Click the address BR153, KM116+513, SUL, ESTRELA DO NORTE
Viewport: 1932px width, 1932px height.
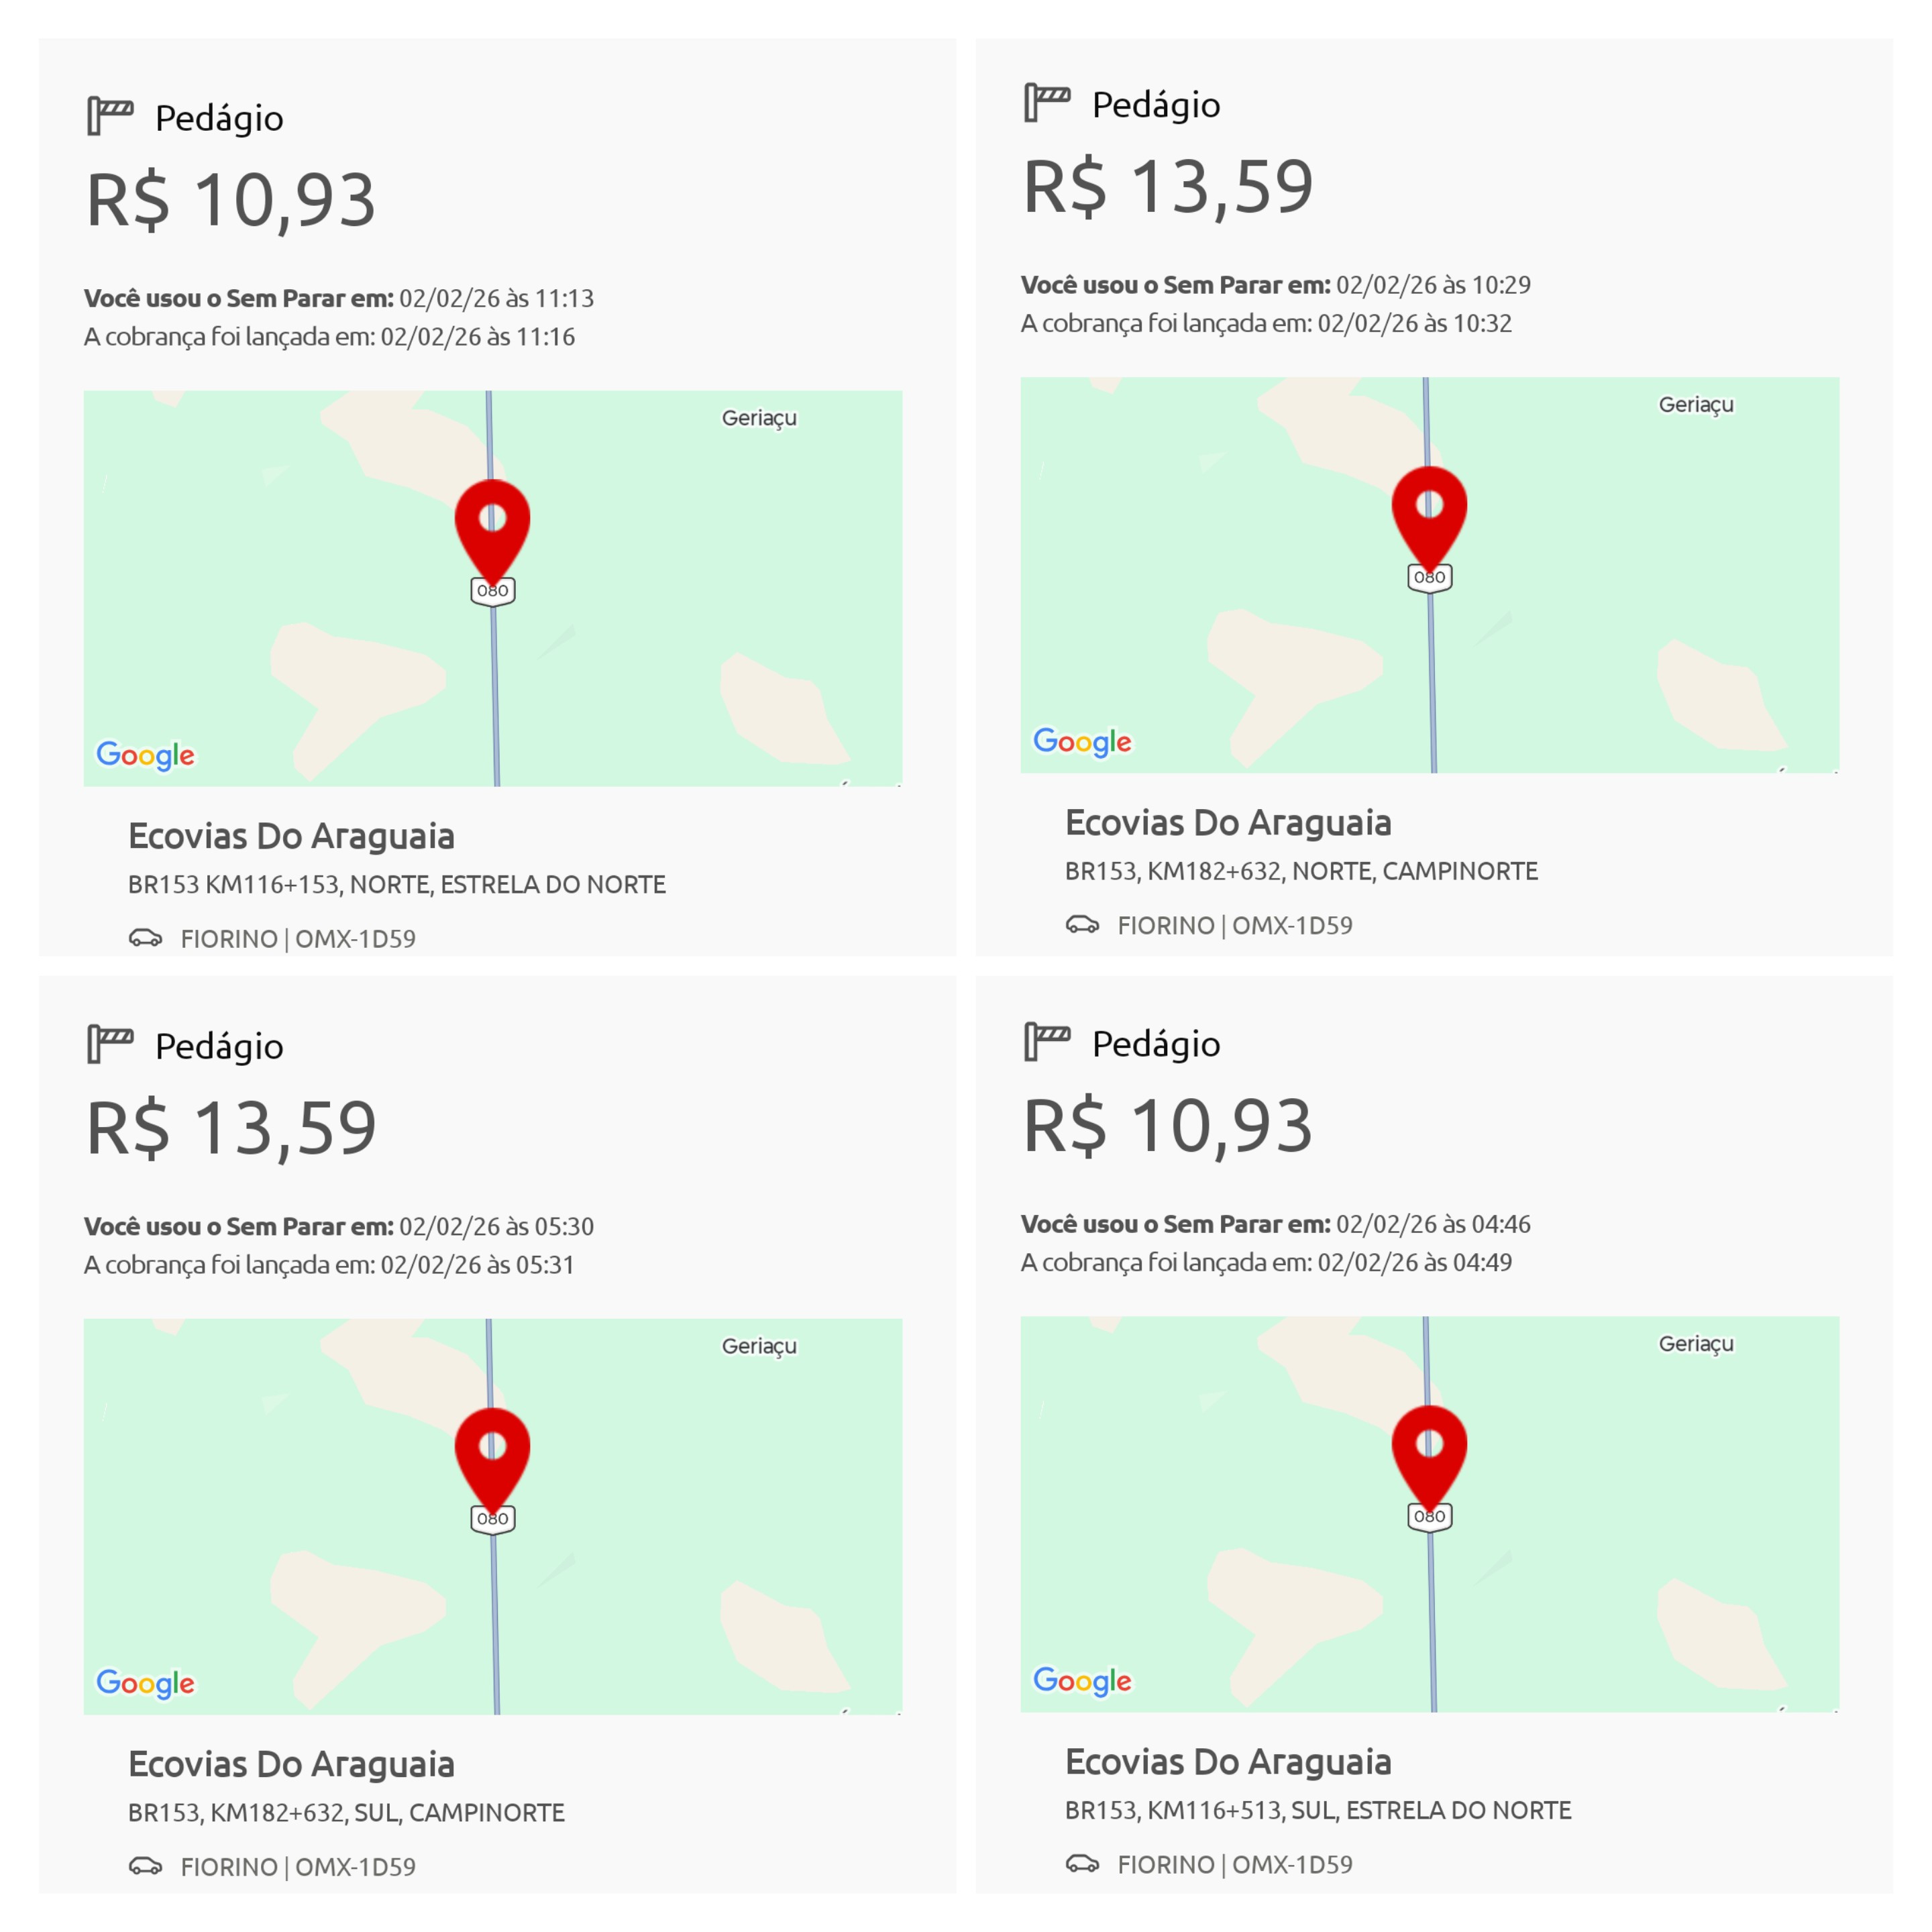tap(1318, 1810)
